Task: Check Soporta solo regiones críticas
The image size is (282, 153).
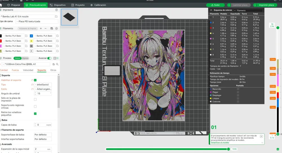Action: (35, 106)
